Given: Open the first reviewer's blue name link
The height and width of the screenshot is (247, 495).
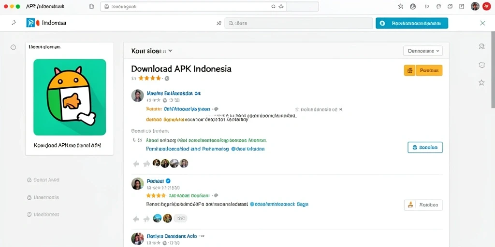Looking at the screenshot, I should click(x=174, y=93).
